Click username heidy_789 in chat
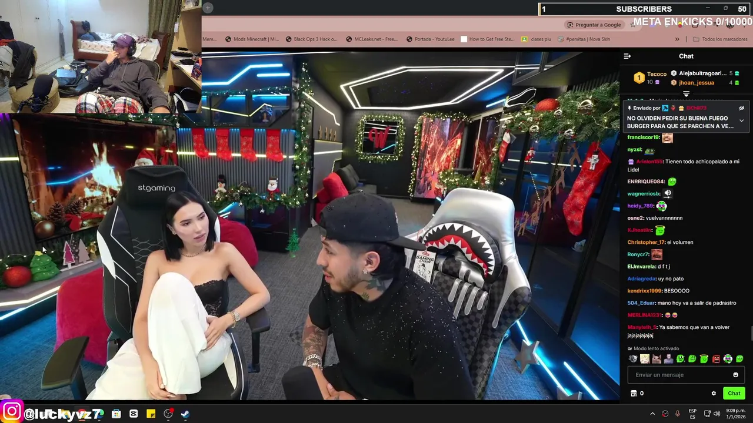 pyautogui.click(x=640, y=206)
